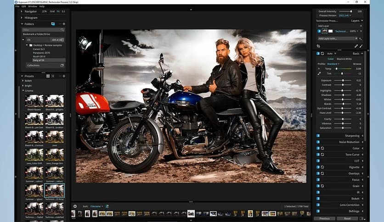Image resolution: width=384 pixels, height=222 pixels.
Task: Open the Add Layer options menu icon
Action: 361,26
